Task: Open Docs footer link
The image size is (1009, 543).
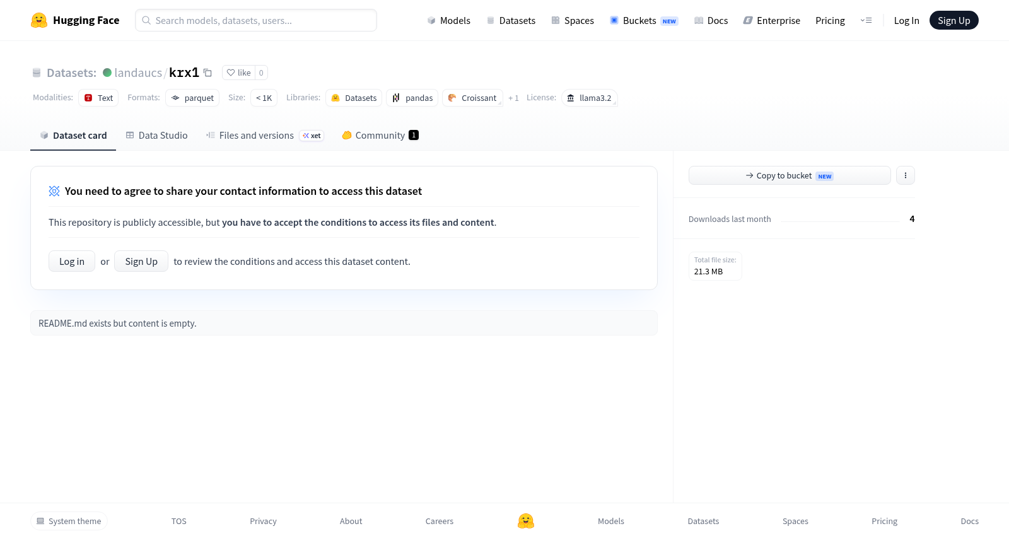Action: [969, 521]
